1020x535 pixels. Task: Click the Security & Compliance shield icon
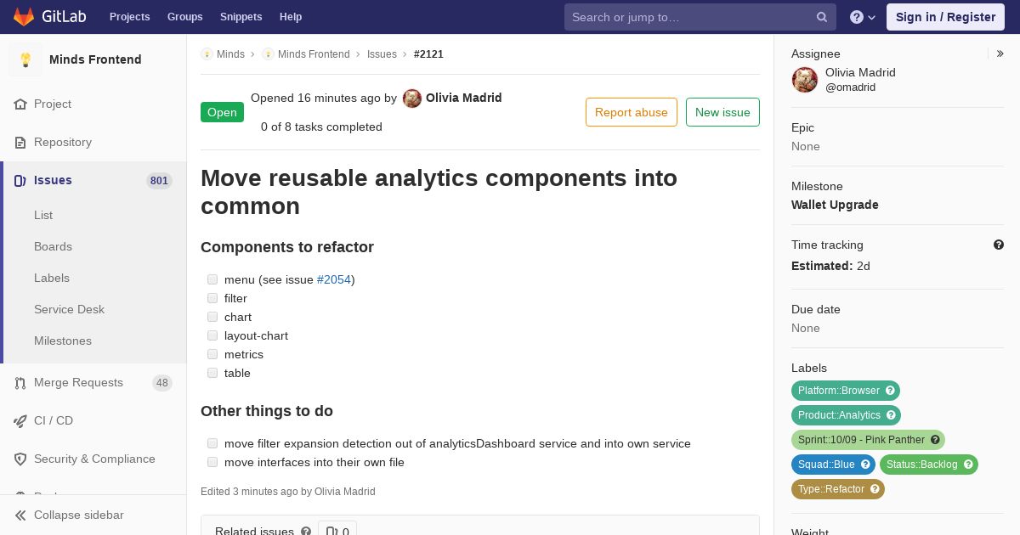pos(20,459)
